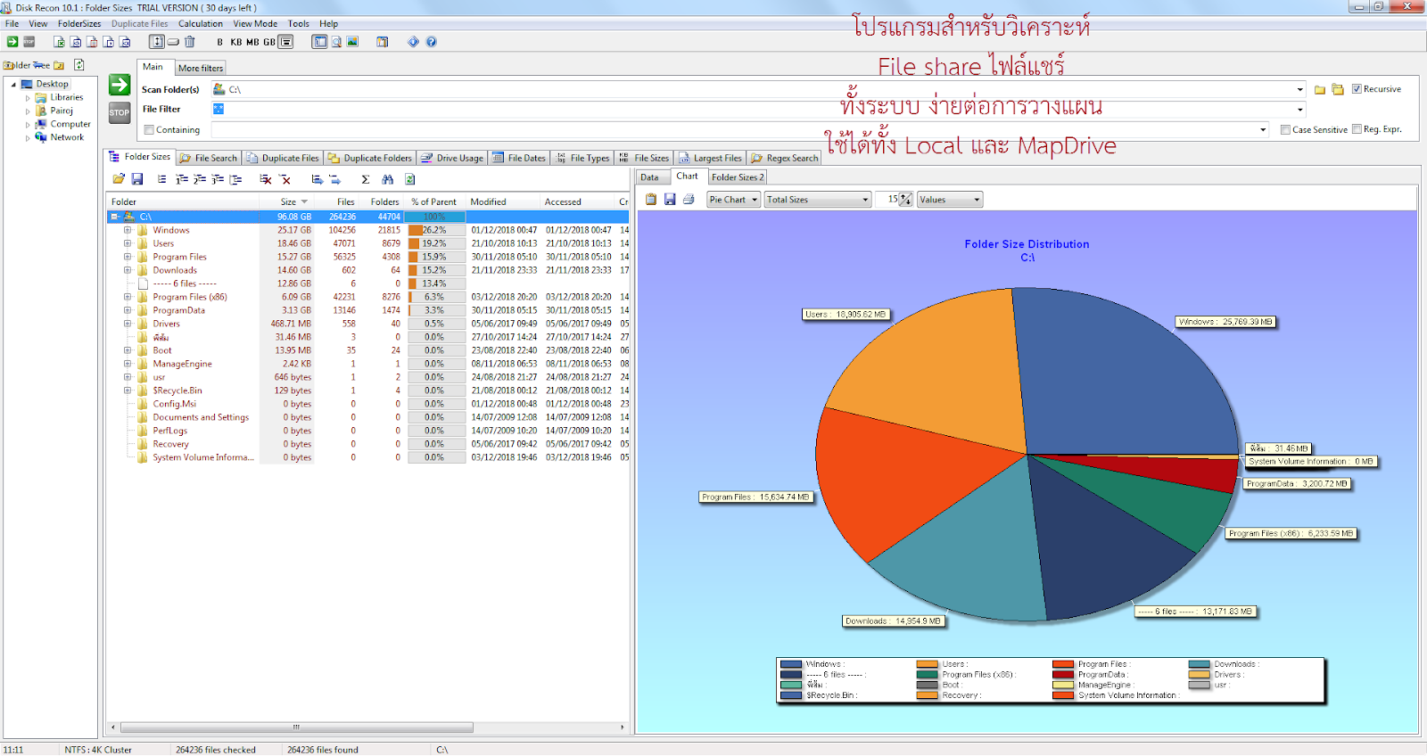1427x756 pixels.
Task: Click the magnifier preview icon in top toolbar
Action: coord(336,42)
